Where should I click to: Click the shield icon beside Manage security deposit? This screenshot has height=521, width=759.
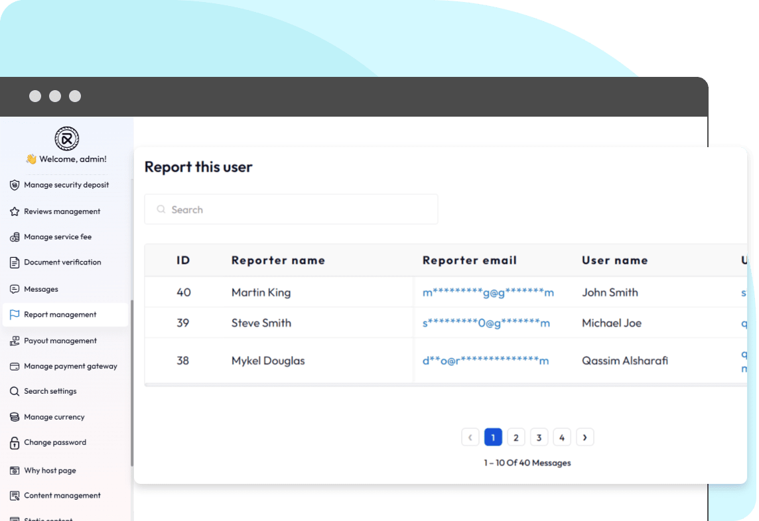click(15, 185)
